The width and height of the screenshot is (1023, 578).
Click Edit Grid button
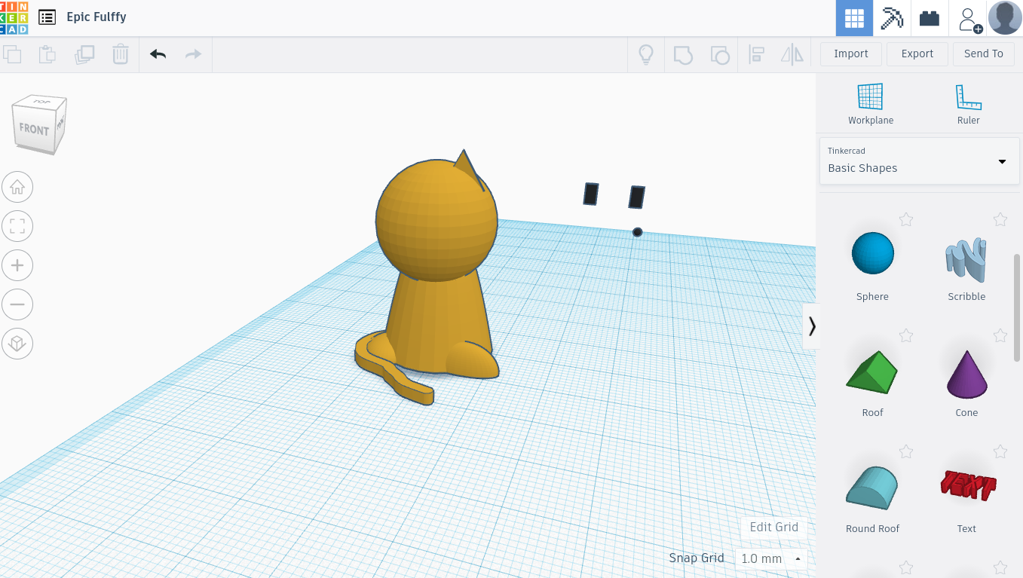click(773, 527)
